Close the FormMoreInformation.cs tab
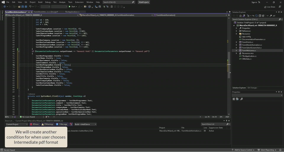Screen dimensions: 284x152 pyautogui.click(x=32, y=12)
